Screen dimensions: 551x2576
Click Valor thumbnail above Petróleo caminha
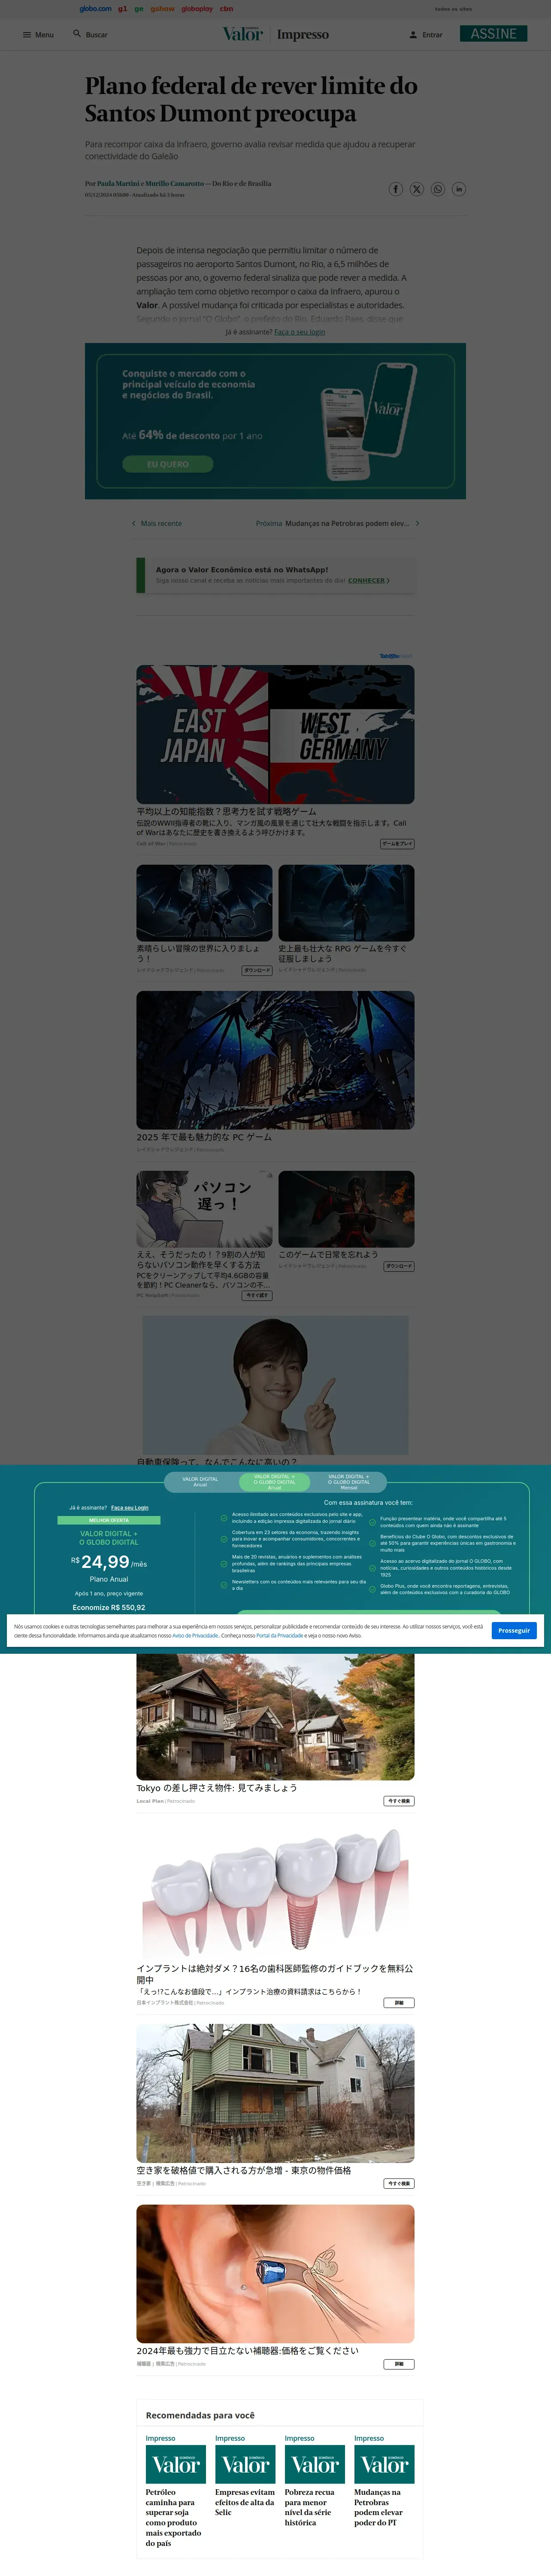pyautogui.click(x=176, y=2465)
